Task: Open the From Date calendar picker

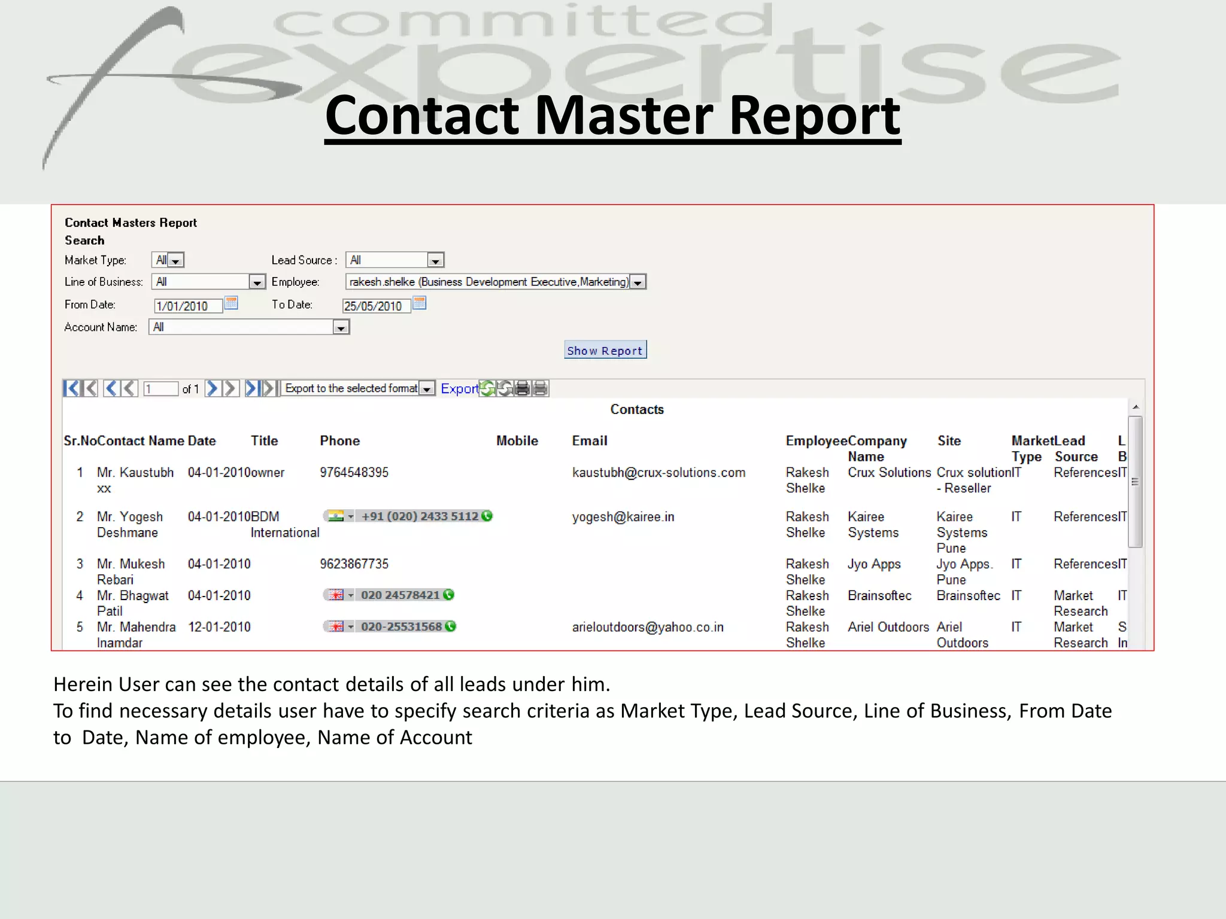Action: pyautogui.click(x=231, y=303)
